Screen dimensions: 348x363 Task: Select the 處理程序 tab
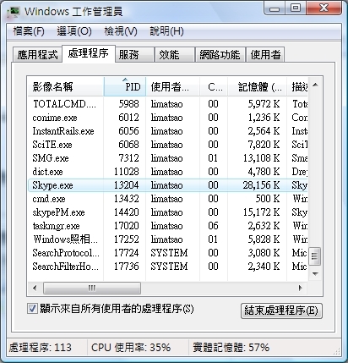click(89, 53)
